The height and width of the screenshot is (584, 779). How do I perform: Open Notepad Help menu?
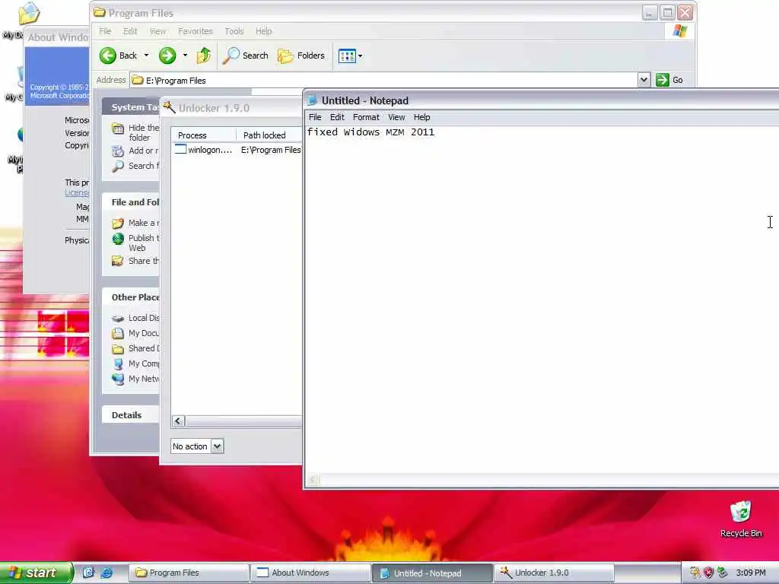click(x=421, y=117)
